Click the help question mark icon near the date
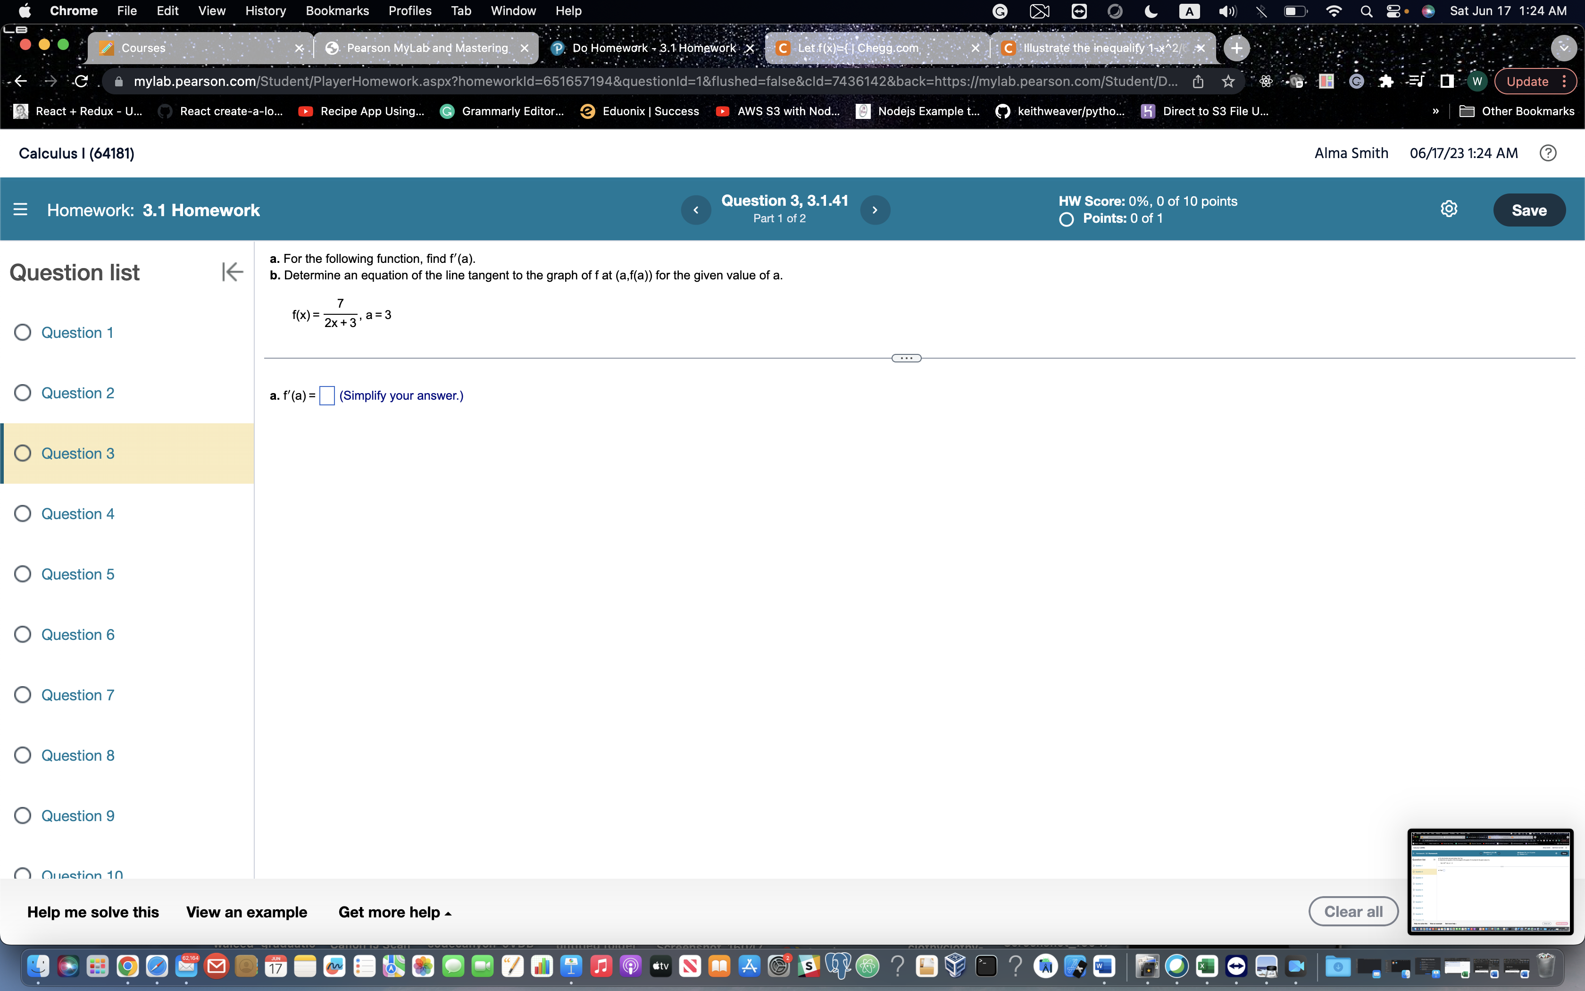The height and width of the screenshot is (991, 1585). [1548, 153]
